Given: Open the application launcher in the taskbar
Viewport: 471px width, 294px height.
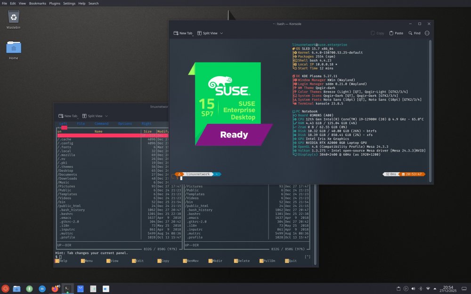Looking at the screenshot, I should coord(5,288).
